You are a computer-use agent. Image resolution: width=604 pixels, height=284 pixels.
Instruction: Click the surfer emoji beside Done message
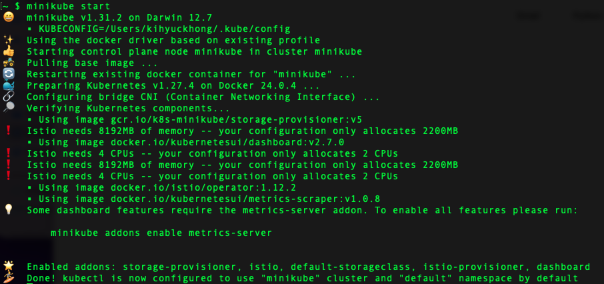[9, 277]
